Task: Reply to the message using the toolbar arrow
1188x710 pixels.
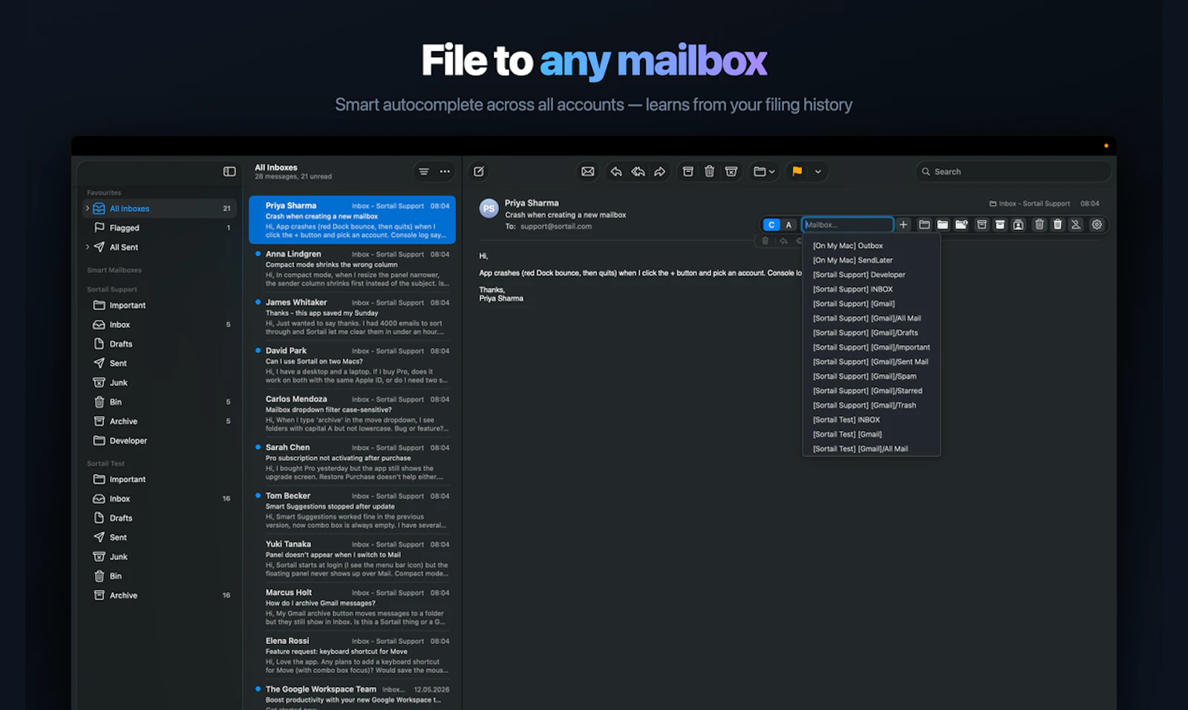Action: 616,171
